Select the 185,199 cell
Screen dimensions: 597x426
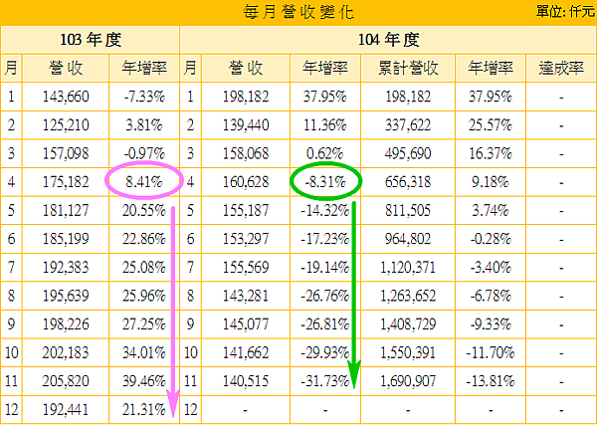(66, 239)
